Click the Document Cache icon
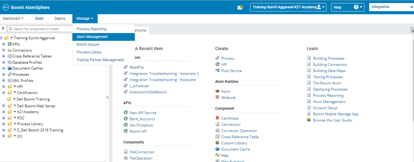Viewport: 414px width, 162px height. coord(217,149)
